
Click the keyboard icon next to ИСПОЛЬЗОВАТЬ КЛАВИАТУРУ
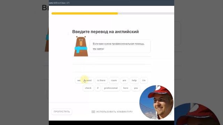point(93,112)
